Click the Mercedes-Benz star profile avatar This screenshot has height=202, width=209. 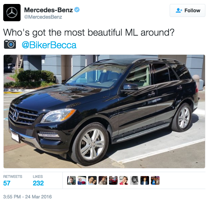(x=12, y=13)
